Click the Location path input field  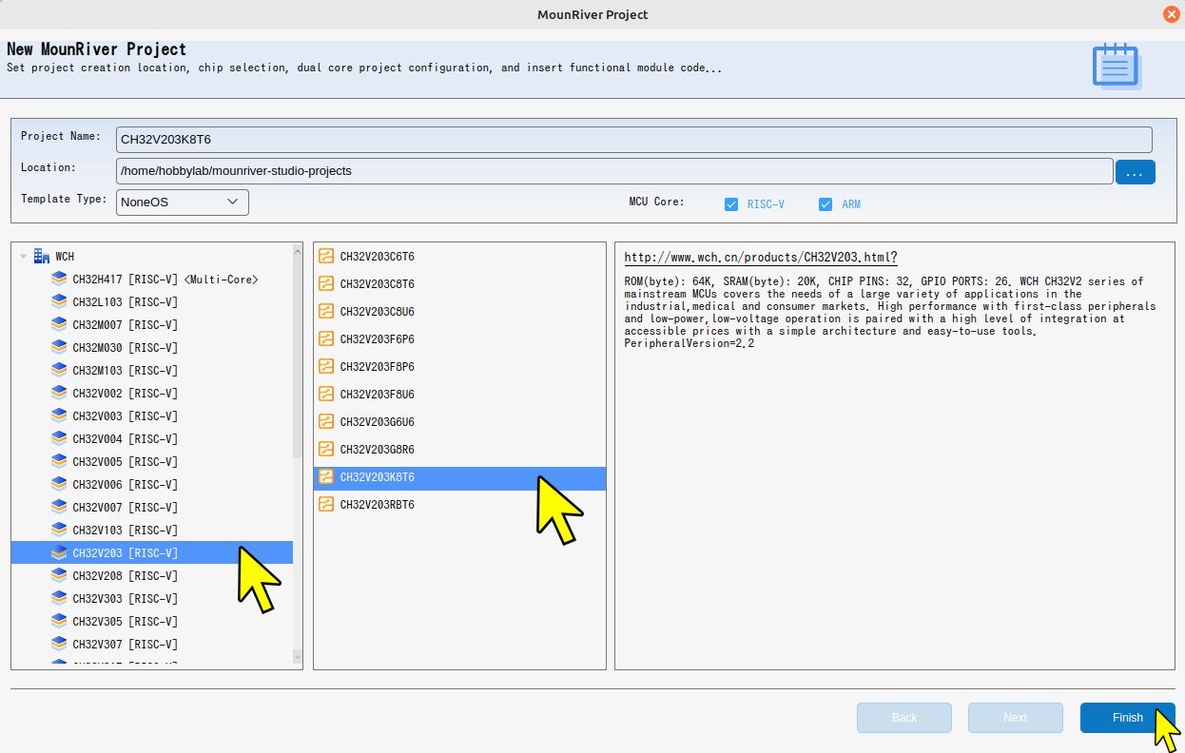[614, 171]
